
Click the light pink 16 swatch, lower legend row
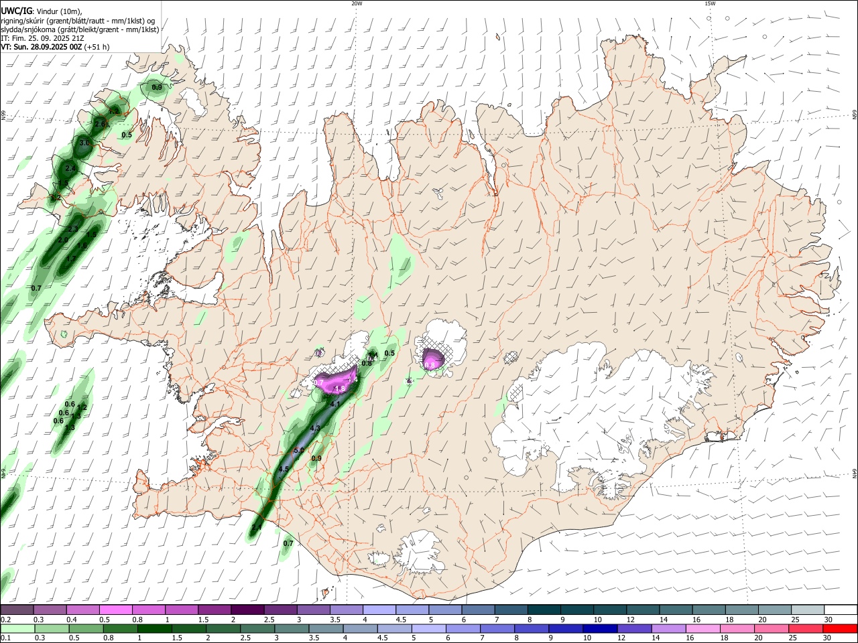[703, 628]
